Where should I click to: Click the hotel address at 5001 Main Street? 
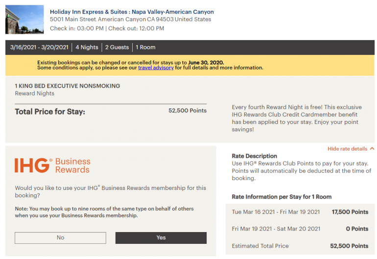click(x=130, y=20)
